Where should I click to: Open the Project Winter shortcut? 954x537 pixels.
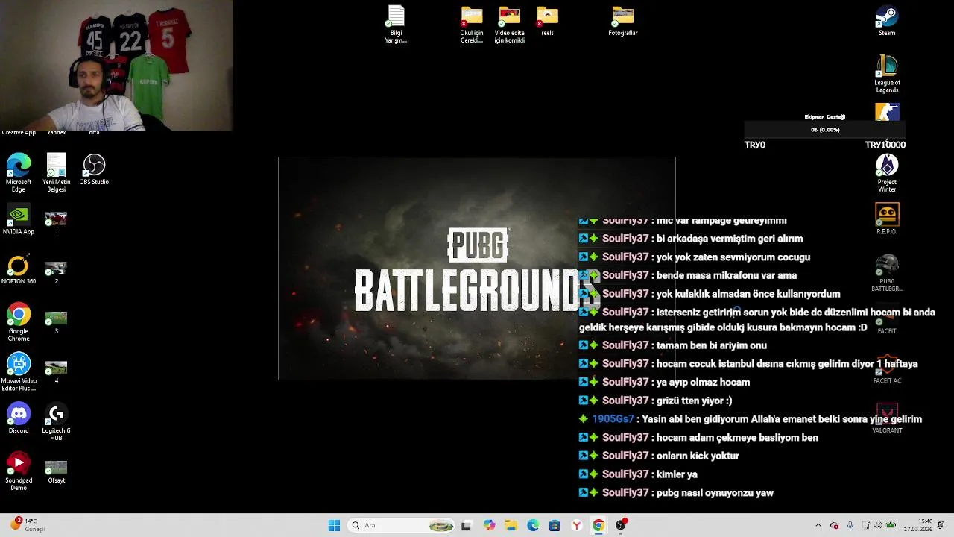coord(887,173)
